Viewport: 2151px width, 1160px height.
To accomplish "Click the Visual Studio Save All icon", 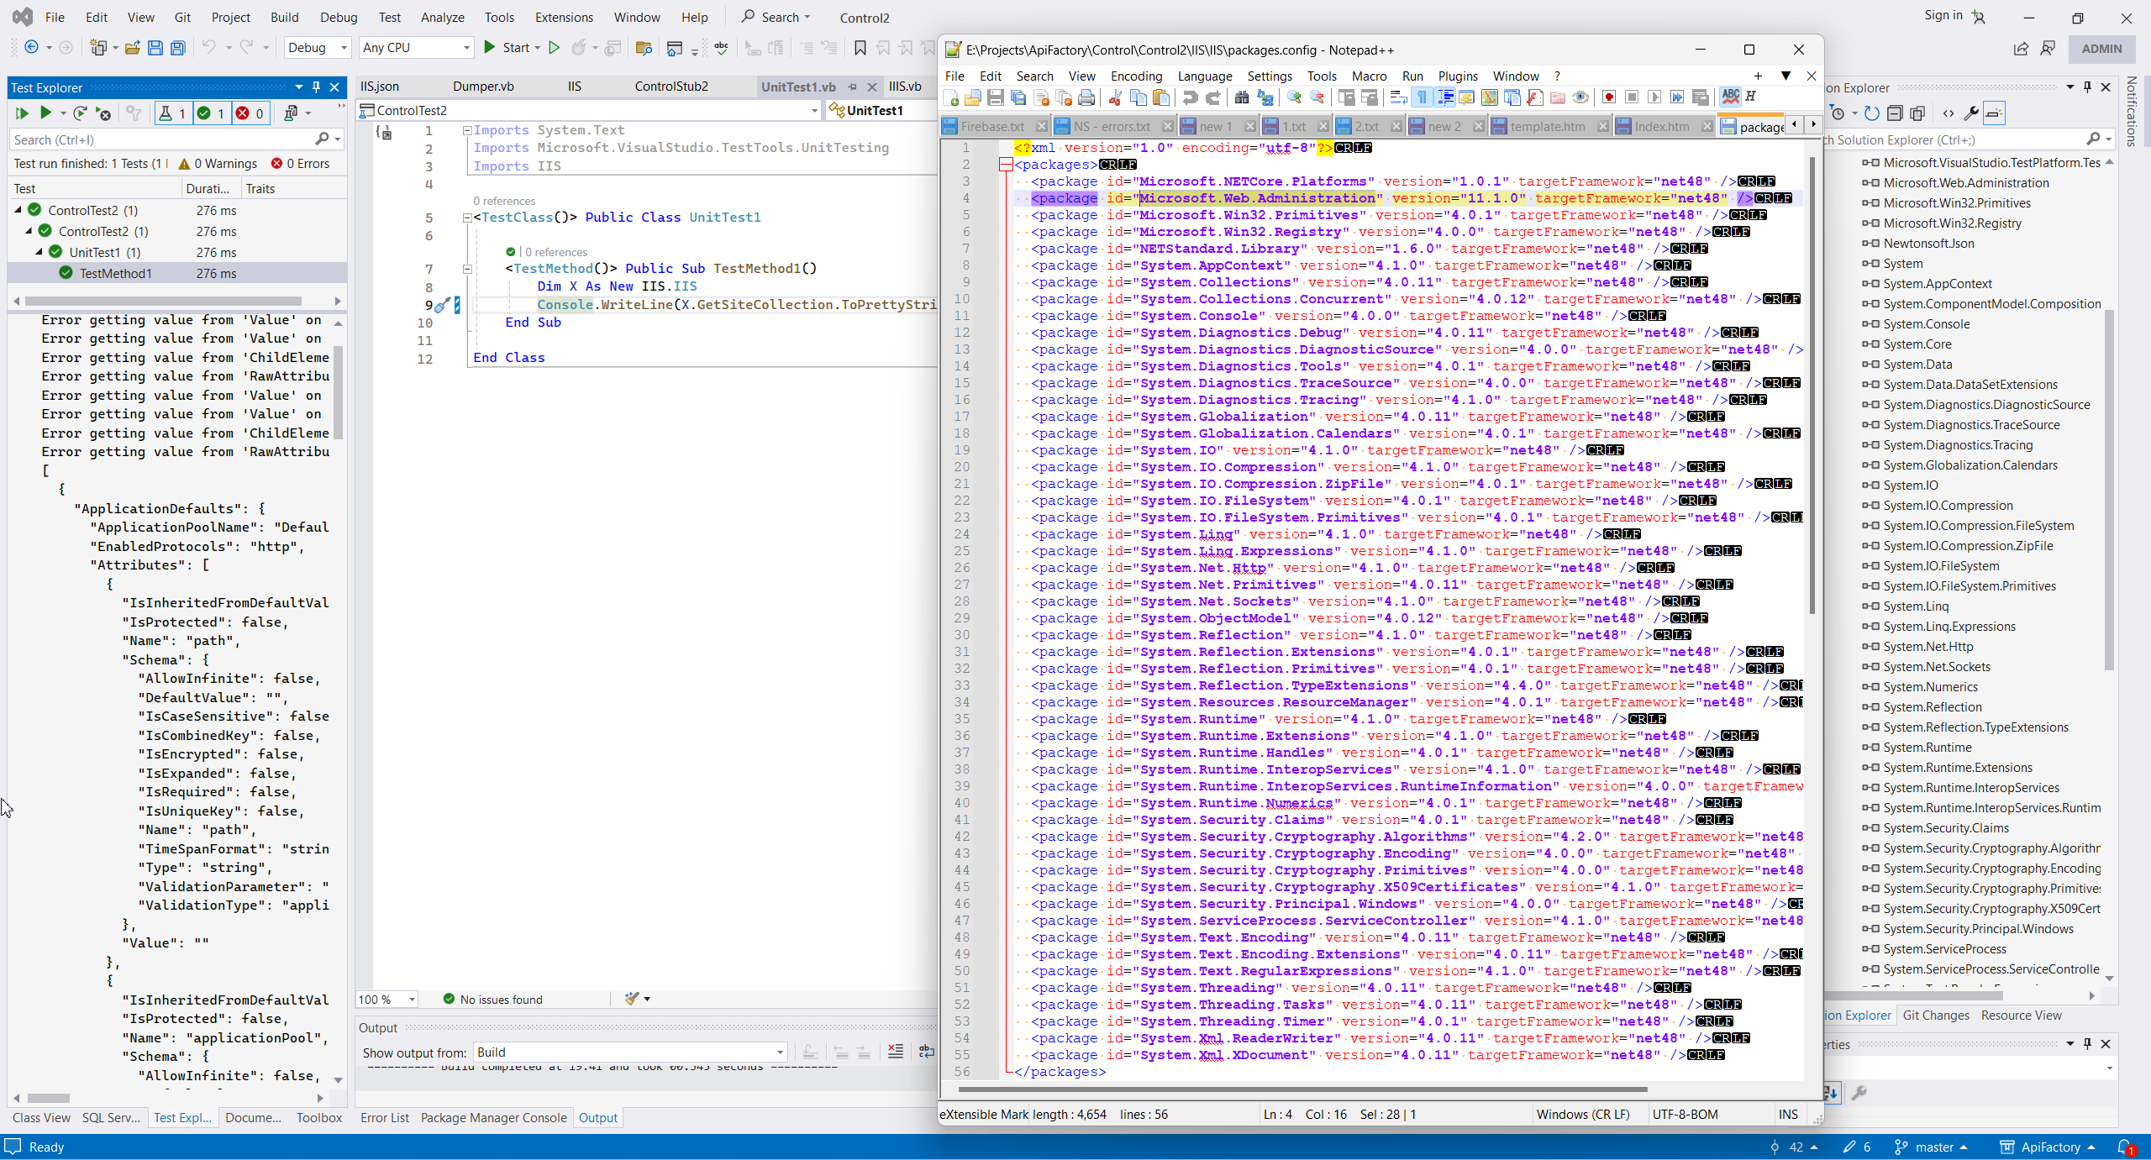I will coord(178,48).
